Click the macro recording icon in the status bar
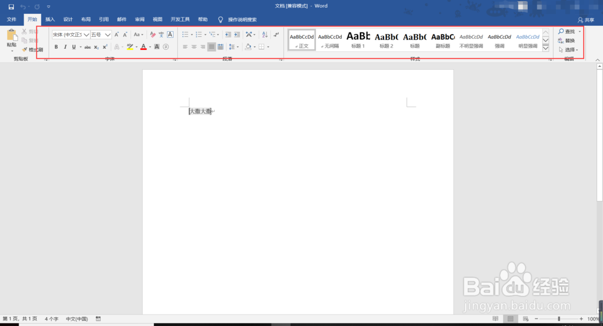The width and height of the screenshot is (603, 326). 98,319
